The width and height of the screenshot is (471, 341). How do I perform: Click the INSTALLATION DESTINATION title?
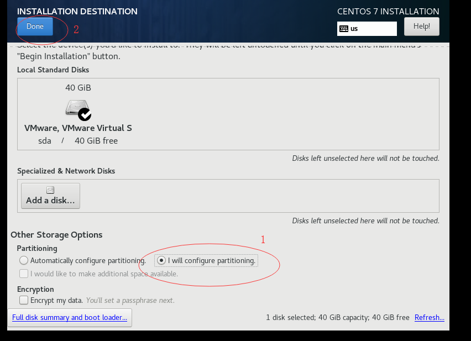77,12
